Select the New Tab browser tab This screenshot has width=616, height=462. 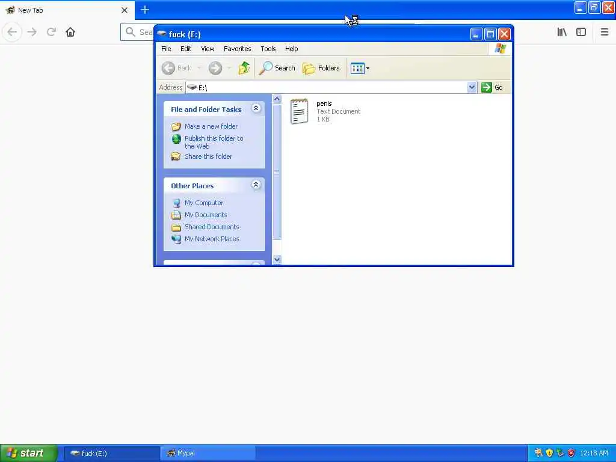pos(67,10)
